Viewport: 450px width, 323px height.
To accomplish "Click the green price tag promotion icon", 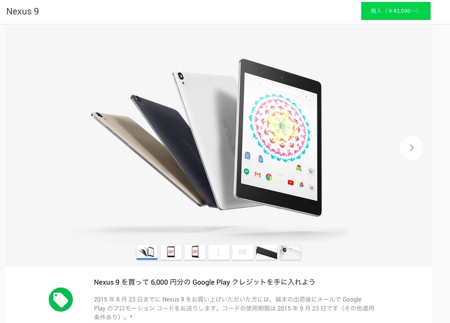I will click(61, 300).
